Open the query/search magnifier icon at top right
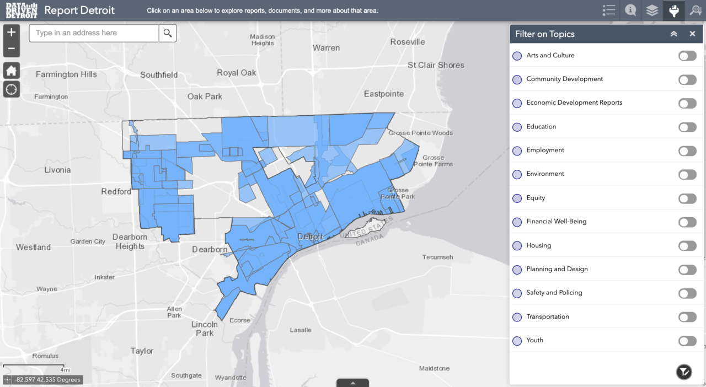Viewport: 706px width, 387px height. point(694,10)
